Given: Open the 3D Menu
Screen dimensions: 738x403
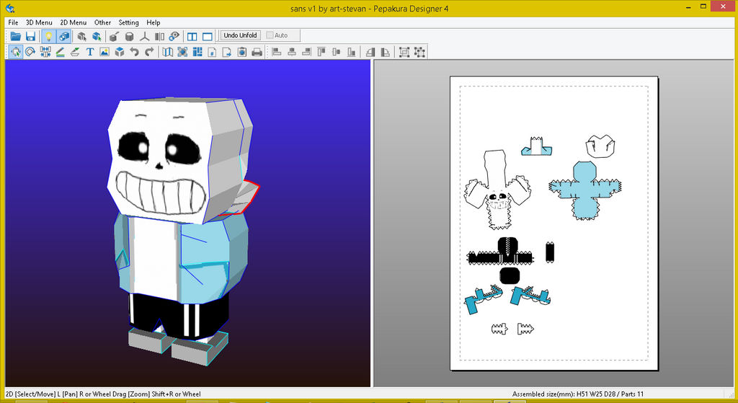Looking at the screenshot, I should click(39, 22).
